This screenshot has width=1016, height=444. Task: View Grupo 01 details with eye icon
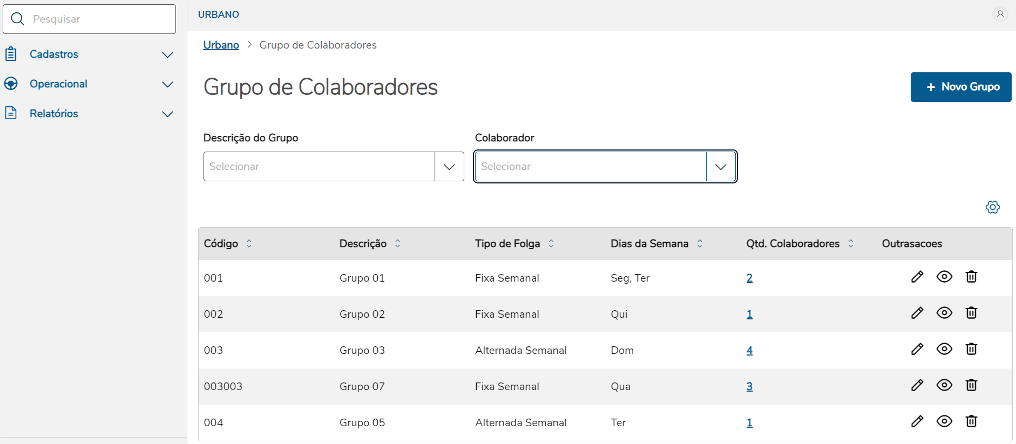pyautogui.click(x=944, y=277)
